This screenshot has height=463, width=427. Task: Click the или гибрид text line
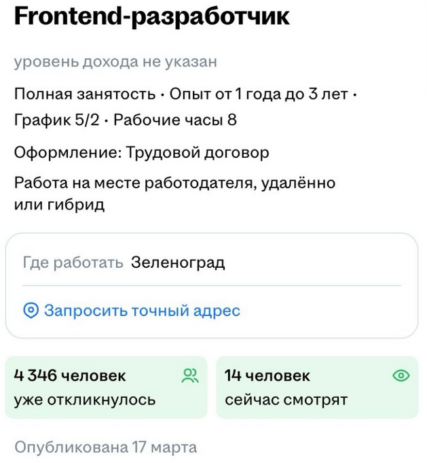click(x=60, y=205)
